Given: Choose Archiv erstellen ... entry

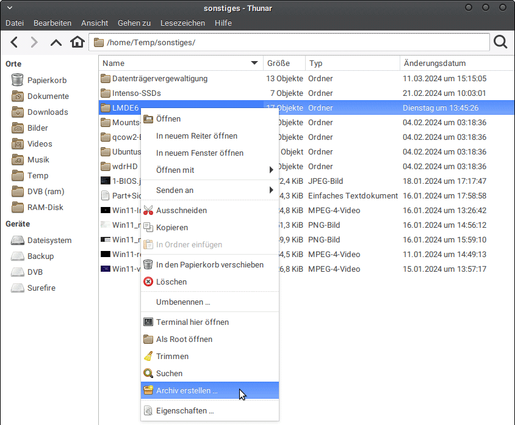Looking at the screenshot, I should [x=209, y=390].
